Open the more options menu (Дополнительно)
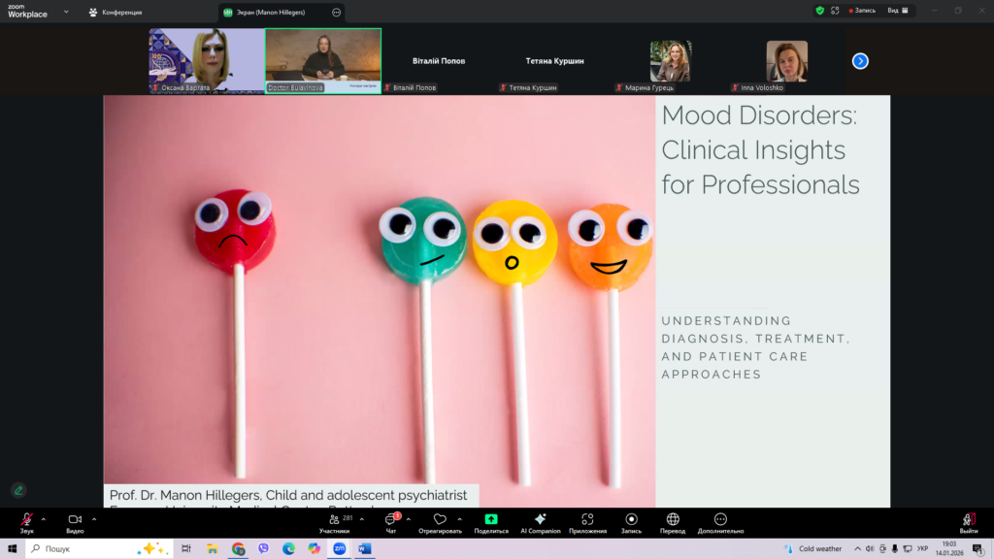 pyautogui.click(x=720, y=520)
